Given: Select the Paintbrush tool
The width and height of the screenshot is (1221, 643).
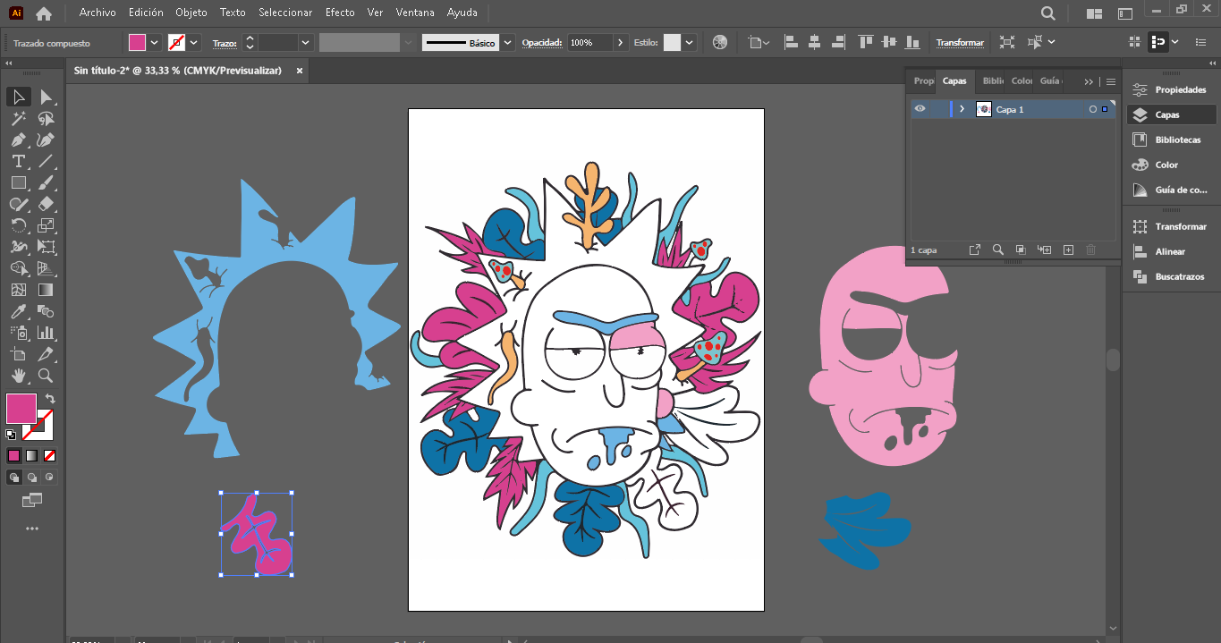Looking at the screenshot, I should tap(46, 182).
